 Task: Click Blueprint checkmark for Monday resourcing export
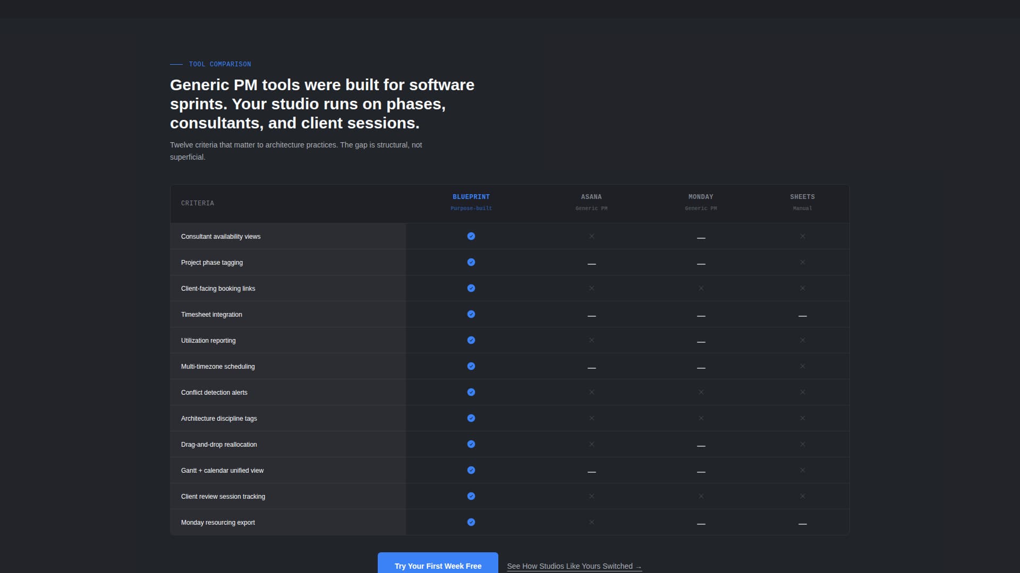tap(471, 522)
